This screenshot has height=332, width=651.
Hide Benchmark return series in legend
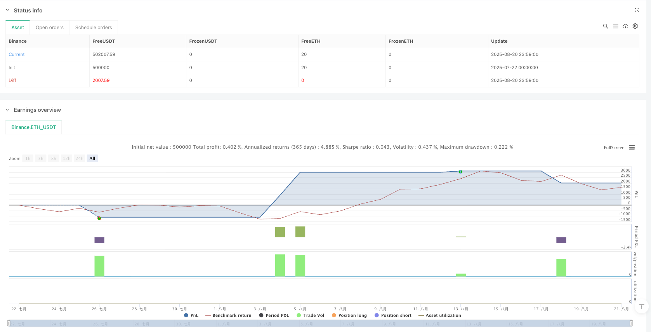228,315
